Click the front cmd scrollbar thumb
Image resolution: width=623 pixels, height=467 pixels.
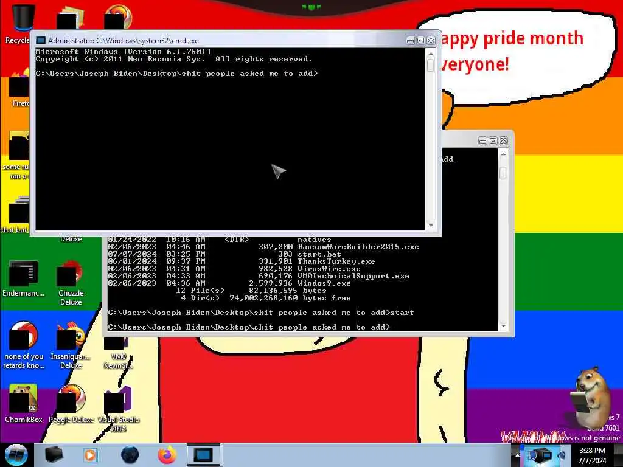click(x=431, y=65)
